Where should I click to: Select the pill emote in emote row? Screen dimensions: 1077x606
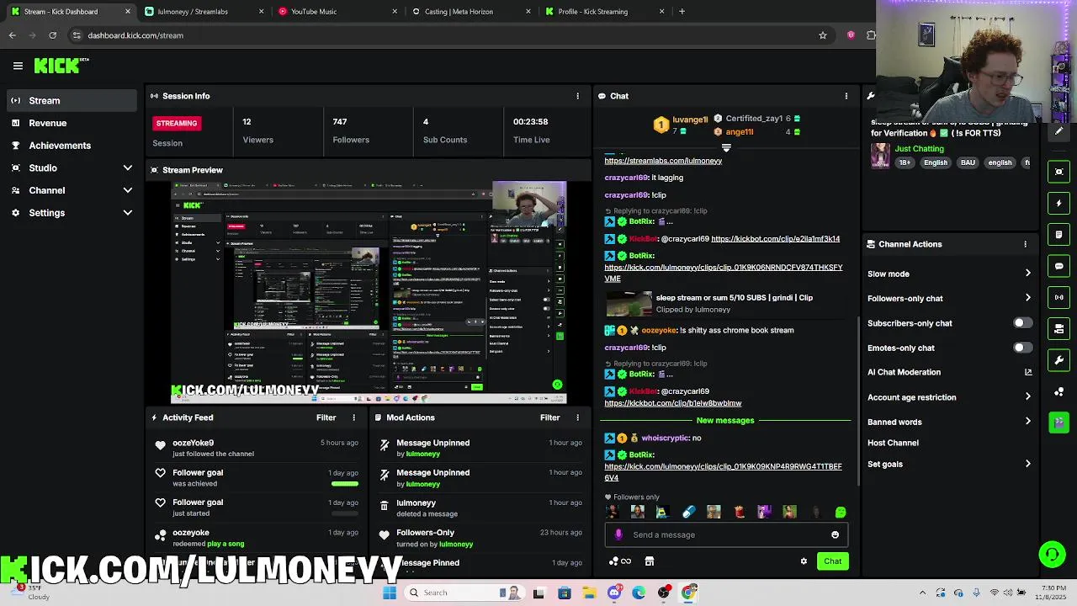[x=688, y=512]
